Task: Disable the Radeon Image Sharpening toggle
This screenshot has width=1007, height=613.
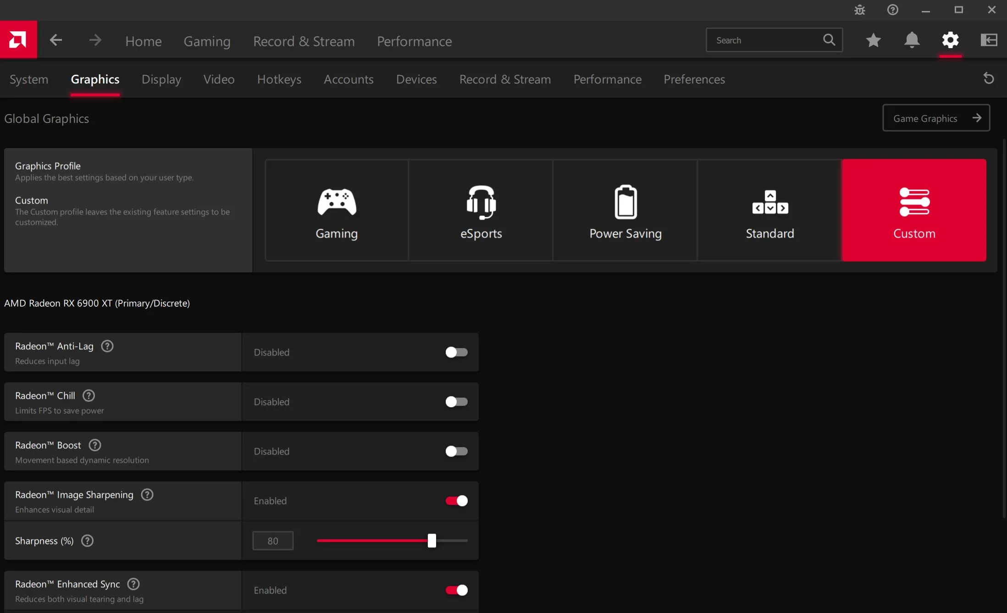Action: (x=456, y=501)
